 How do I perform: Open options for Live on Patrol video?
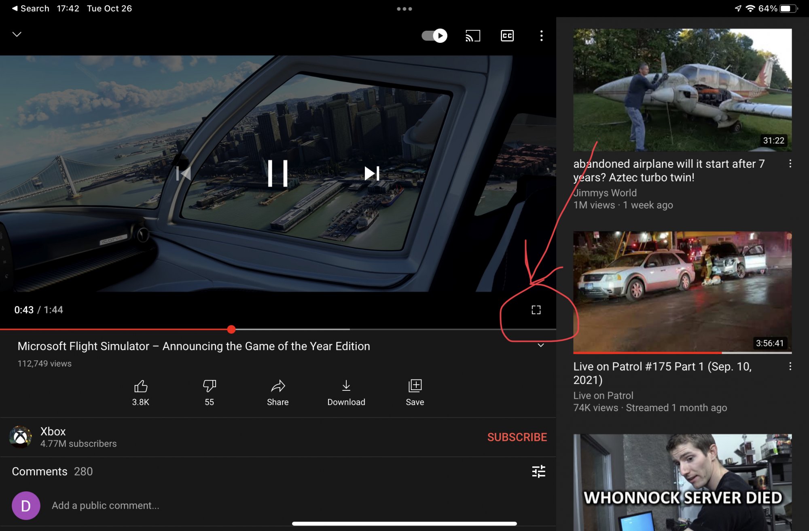pyautogui.click(x=790, y=367)
